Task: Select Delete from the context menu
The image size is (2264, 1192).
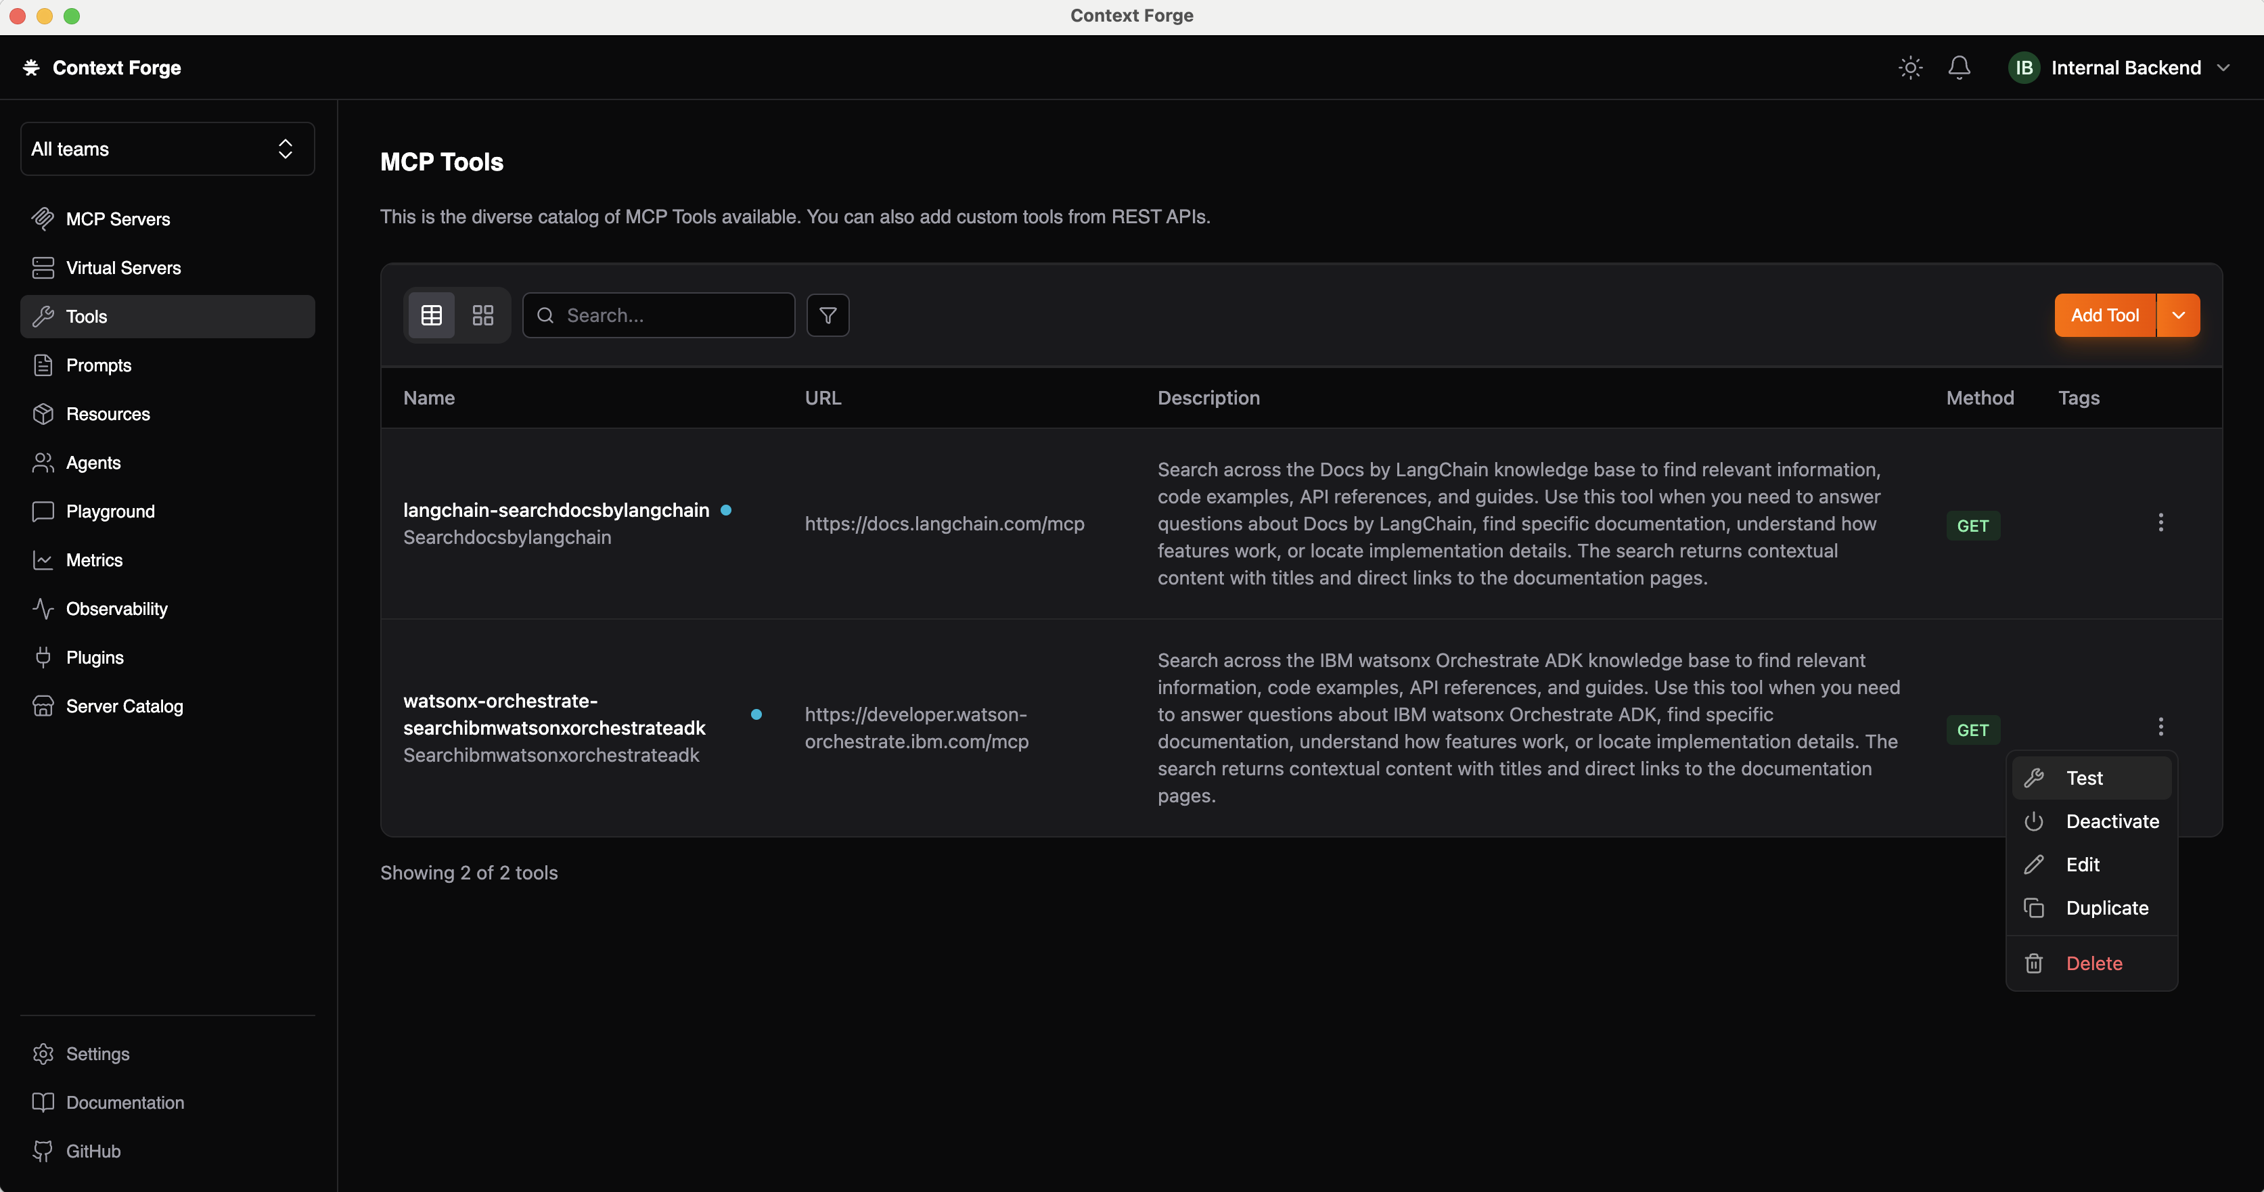Action: point(2093,963)
